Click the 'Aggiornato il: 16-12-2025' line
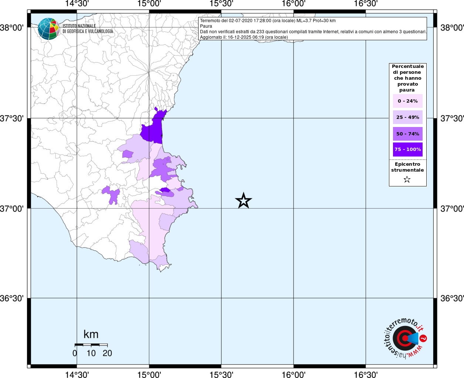The height and width of the screenshot is (378, 464). pos(244,37)
